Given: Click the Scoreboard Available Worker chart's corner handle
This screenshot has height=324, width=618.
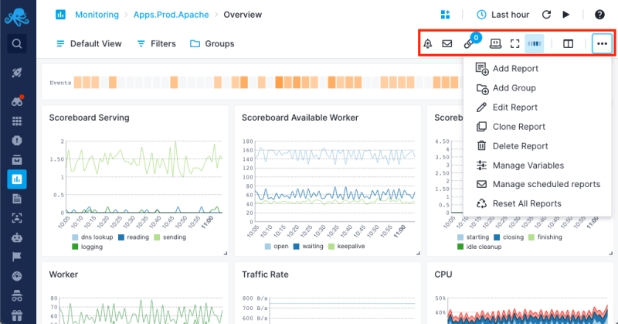Looking at the screenshot, I should point(418,254).
